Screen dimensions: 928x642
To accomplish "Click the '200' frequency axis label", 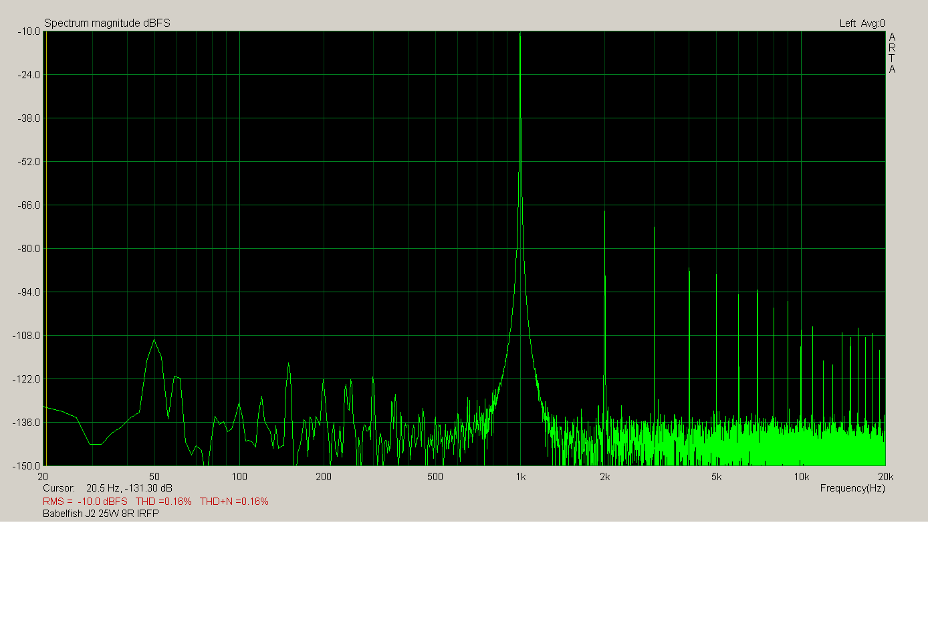I will pyautogui.click(x=324, y=477).
